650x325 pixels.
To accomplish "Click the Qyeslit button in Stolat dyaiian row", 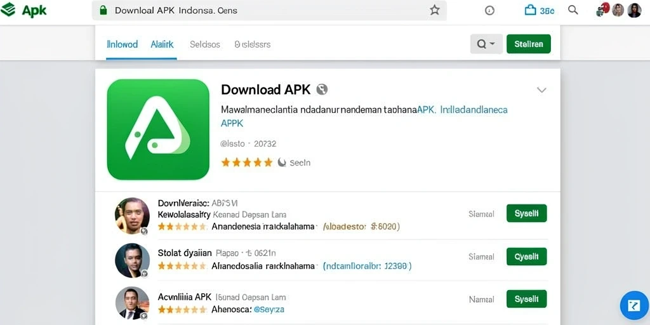I will (526, 256).
